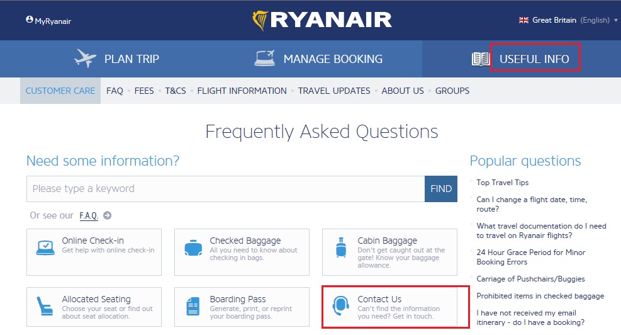Open the country and language dropdown arrow
This screenshot has width=621, height=335.
click(x=615, y=20)
